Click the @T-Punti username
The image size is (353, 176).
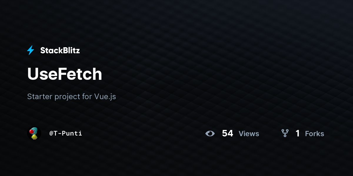pos(66,133)
